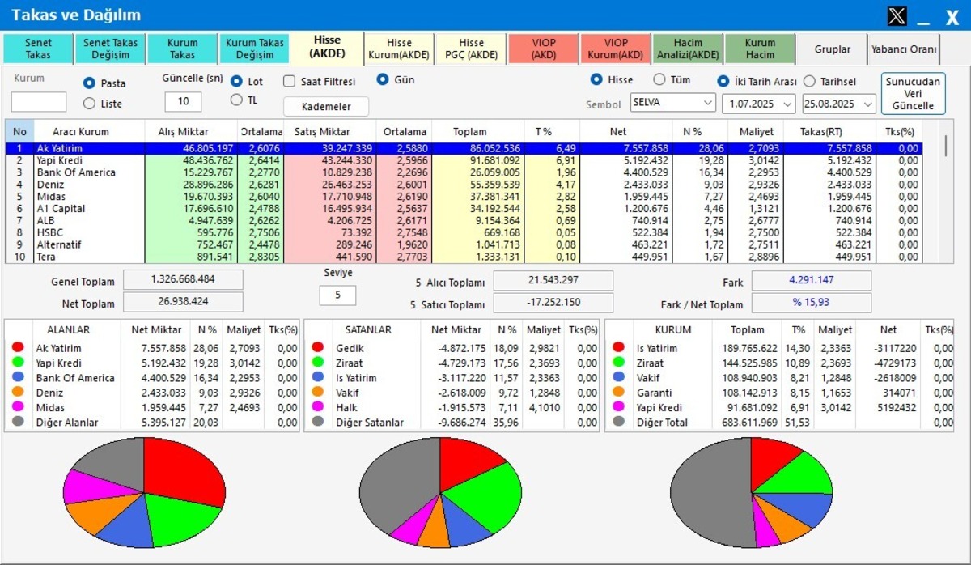The height and width of the screenshot is (565, 971).
Task: Click the Genel Toplam value 1.326.668.484
Action: coord(183,280)
